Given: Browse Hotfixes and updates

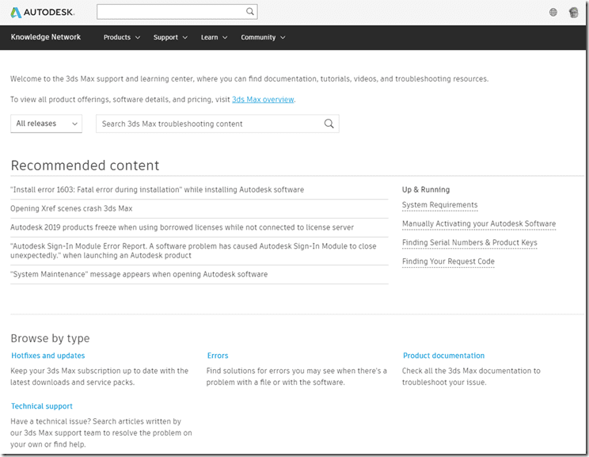Looking at the screenshot, I should point(48,356).
